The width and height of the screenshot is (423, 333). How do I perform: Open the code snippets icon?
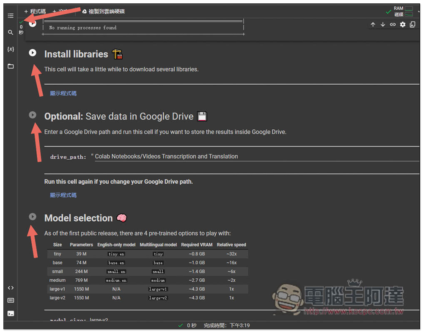tap(11, 288)
